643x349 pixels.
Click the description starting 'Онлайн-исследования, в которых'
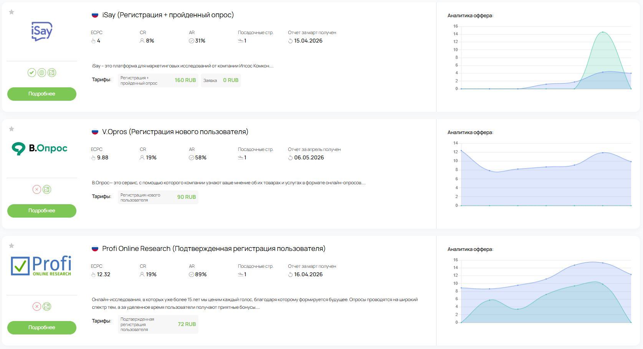coord(255,303)
